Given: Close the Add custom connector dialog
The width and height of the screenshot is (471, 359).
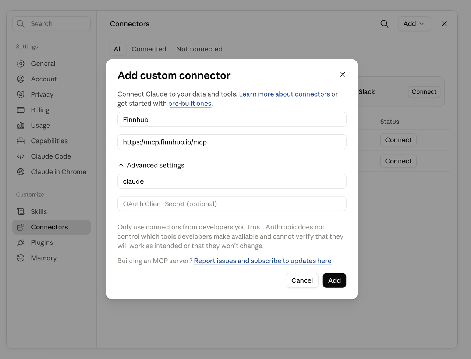Looking at the screenshot, I should click(343, 74).
